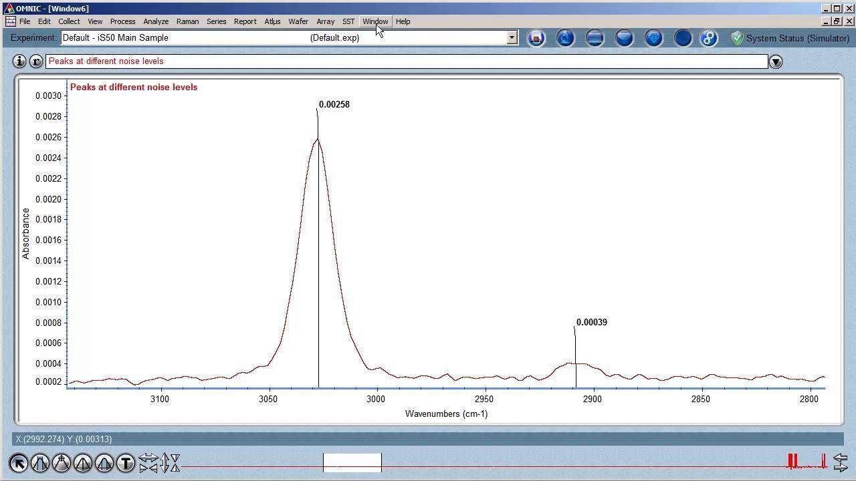Select the region tool in palette

(40, 462)
